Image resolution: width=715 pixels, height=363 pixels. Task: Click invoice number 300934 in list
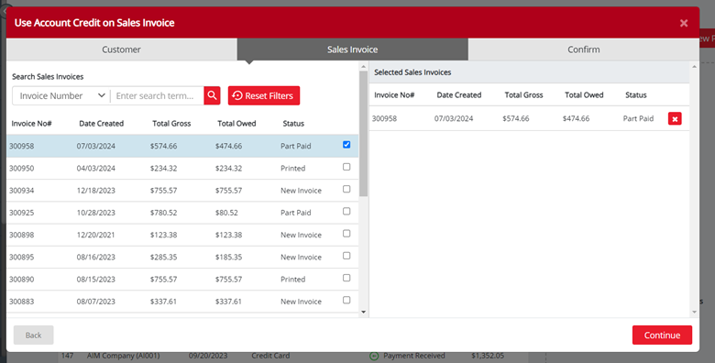(x=21, y=190)
